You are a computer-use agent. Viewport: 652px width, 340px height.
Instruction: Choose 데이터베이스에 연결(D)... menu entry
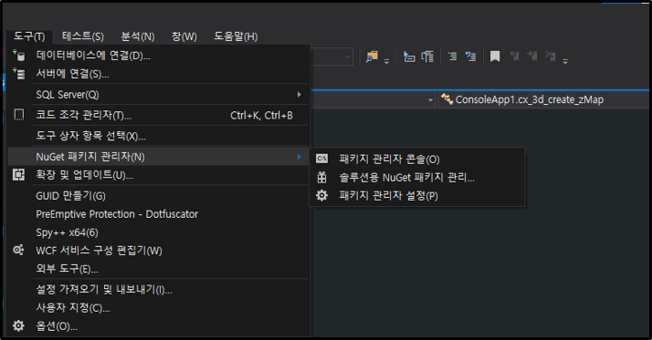click(158, 56)
